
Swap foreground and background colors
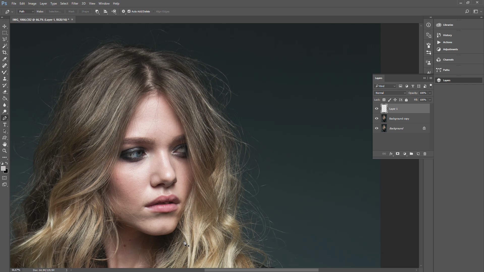tap(7, 163)
